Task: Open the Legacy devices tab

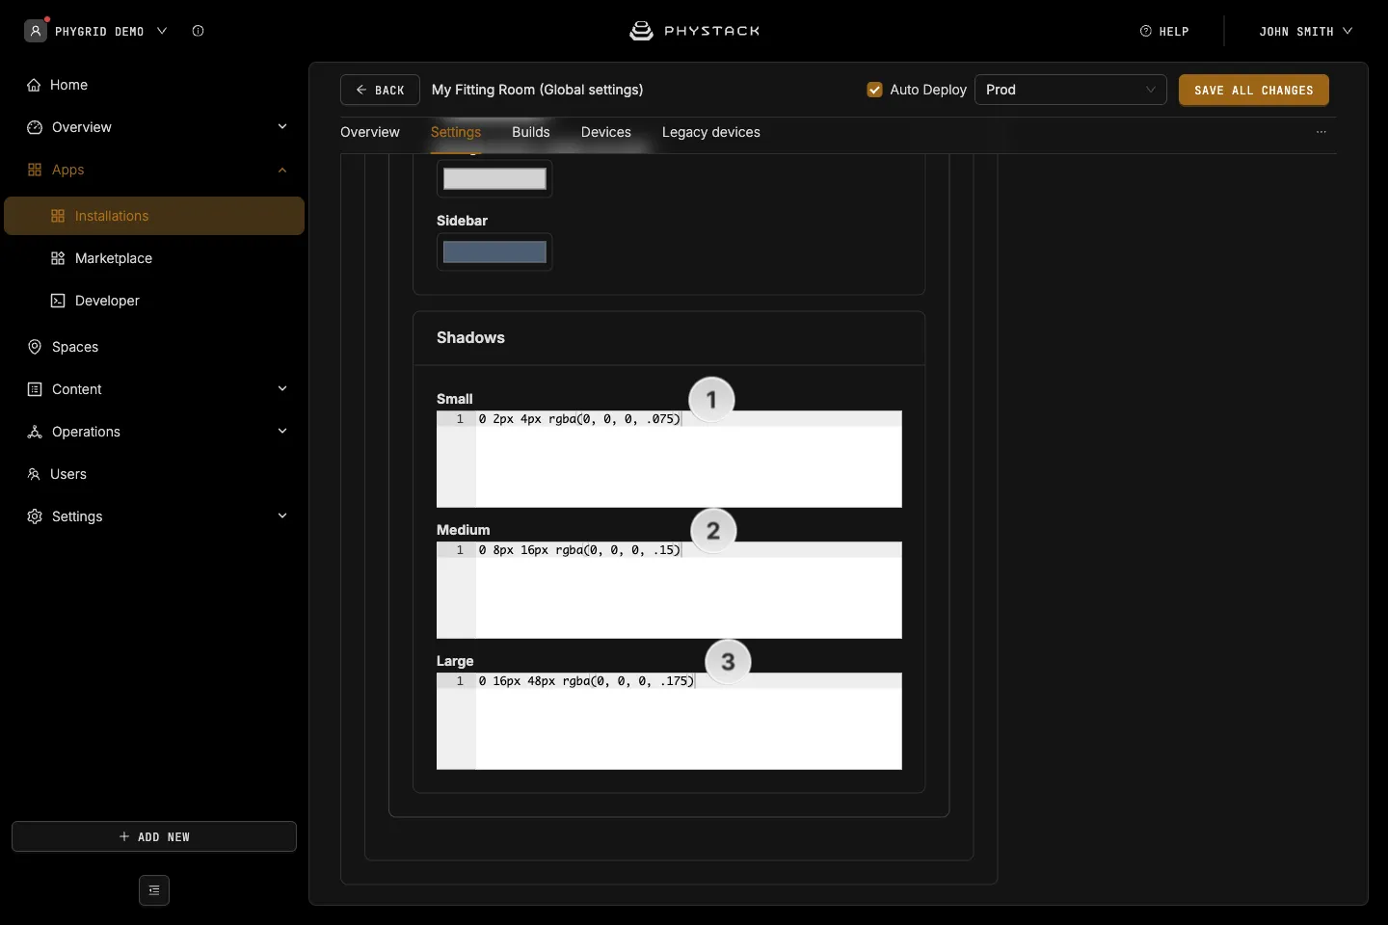Action: (711, 132)
